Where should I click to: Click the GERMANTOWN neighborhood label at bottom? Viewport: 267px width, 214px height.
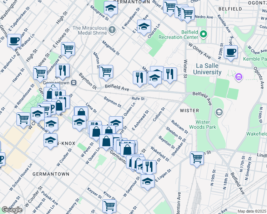51,174
